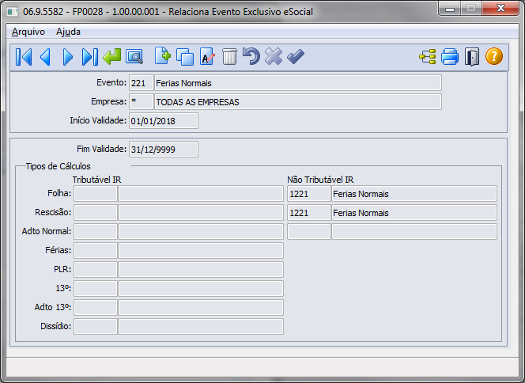Click Adto 13º Tributável code field
This screenshot has height=383, width=525.
(96, 308)
